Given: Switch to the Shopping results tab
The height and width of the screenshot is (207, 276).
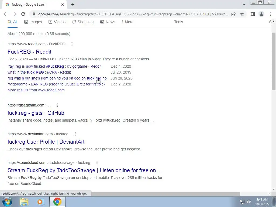Looking at the screenshot, I should tap(83, 22).
